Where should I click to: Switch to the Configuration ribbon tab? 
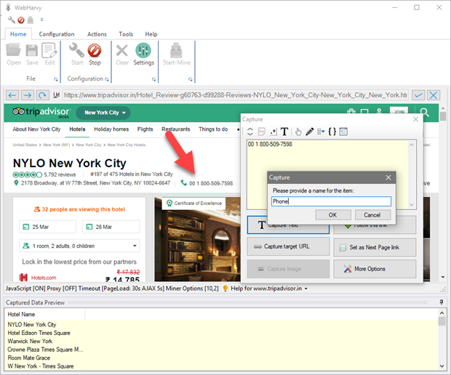tap(57, 34)
